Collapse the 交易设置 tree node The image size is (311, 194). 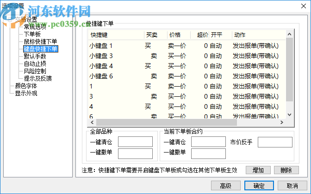[10, 19]
